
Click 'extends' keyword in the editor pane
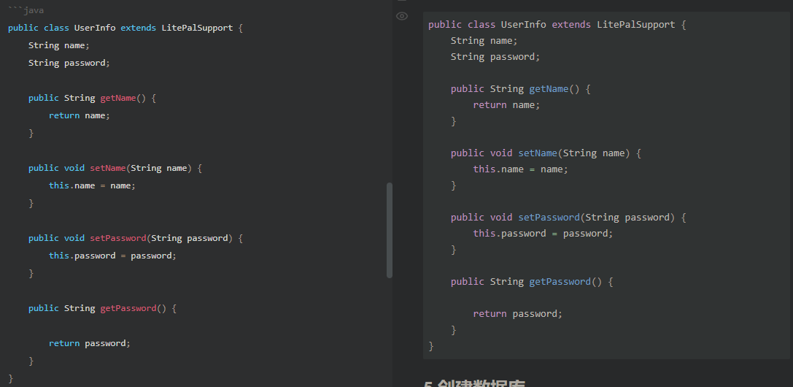coord(138,28)
